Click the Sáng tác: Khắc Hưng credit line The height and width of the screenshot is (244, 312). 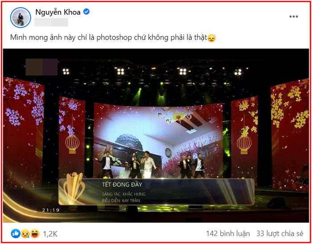(123, 194)
